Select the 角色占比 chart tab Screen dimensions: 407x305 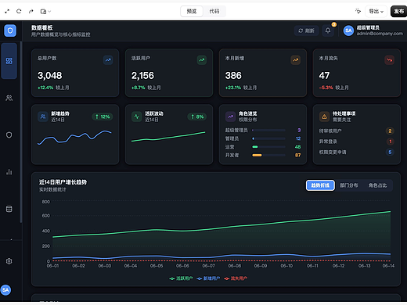(377, 185)
